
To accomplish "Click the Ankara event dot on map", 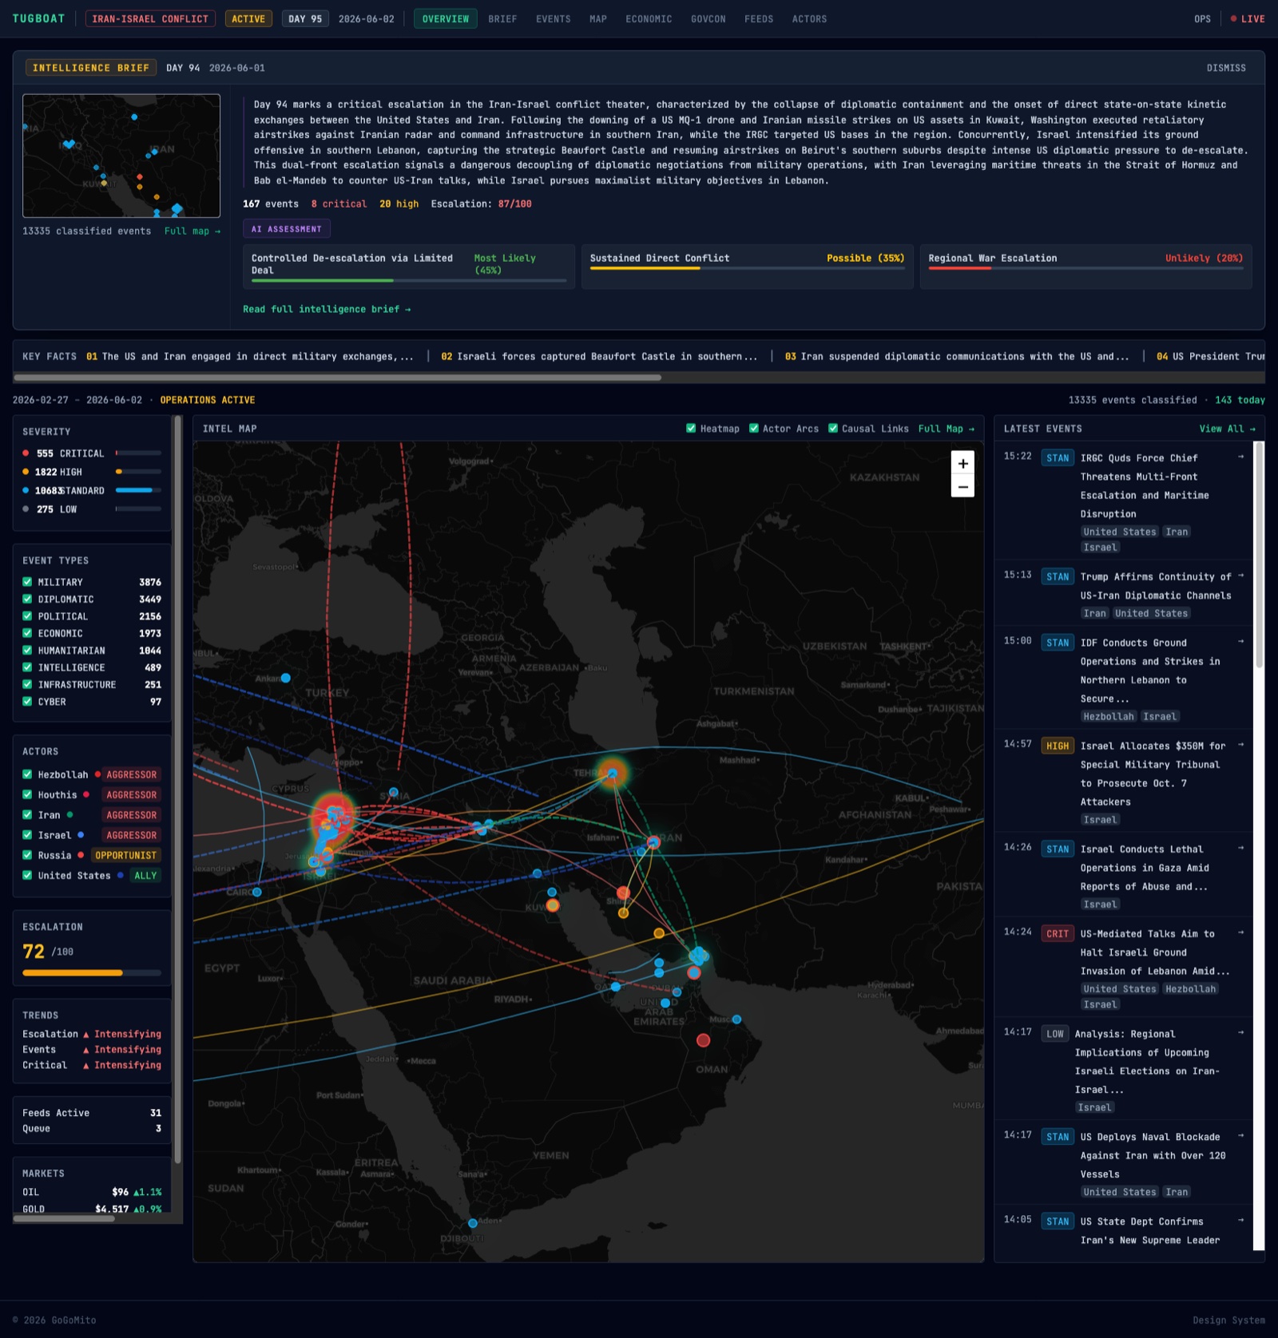I will pyautogui.click(x=285, y=678).
